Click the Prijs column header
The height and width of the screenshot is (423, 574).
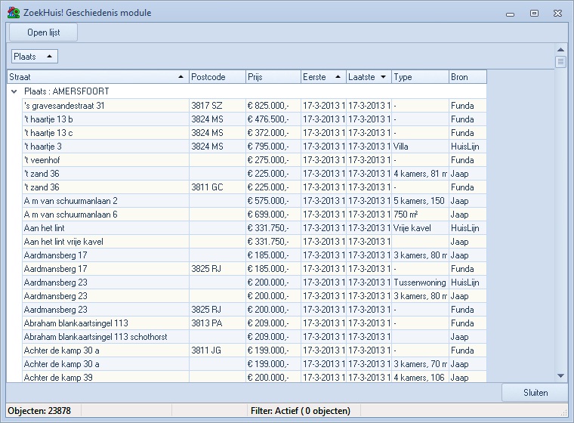click(272, 77)
